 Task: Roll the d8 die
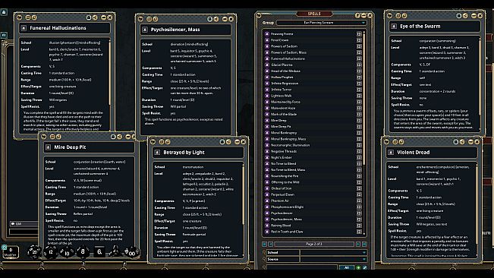click(x=83, y=251)
